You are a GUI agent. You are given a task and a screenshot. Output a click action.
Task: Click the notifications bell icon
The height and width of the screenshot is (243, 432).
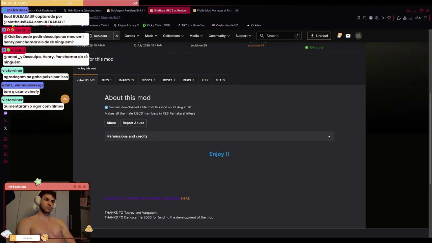tap(339, 36)
